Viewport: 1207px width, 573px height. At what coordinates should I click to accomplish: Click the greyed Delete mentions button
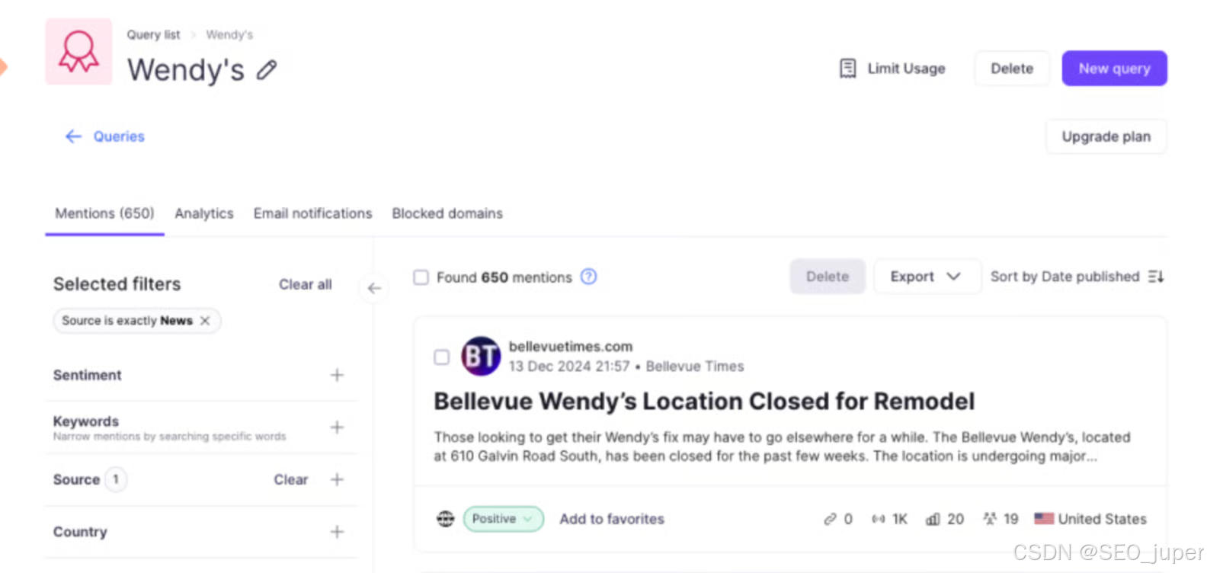(828, 277)
